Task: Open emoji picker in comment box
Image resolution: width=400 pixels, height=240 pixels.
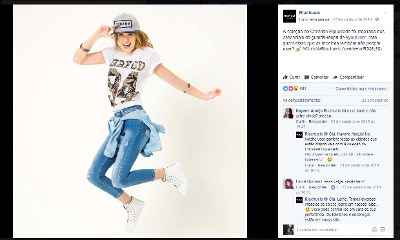Action: click(x=374, y=230)
